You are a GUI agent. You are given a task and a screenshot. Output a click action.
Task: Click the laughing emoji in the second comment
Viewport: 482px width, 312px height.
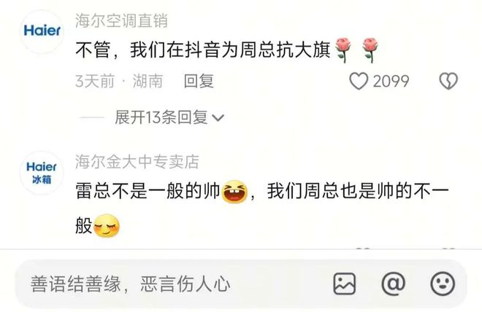pos(235,192)
